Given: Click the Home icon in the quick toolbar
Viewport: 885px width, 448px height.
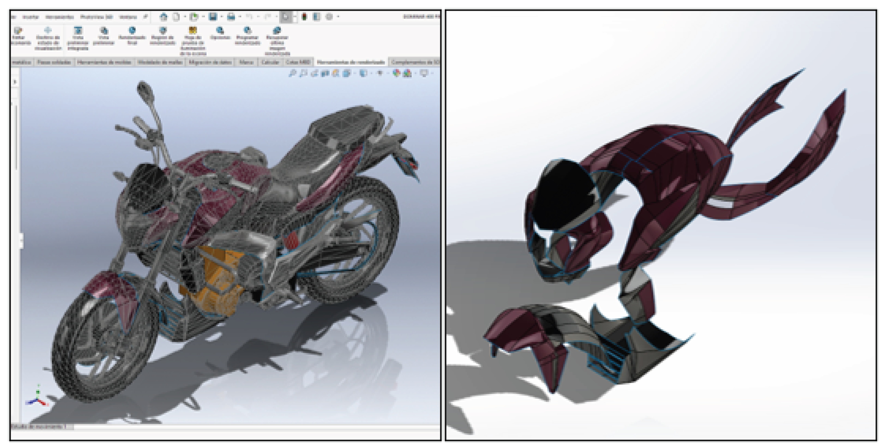Looking at the screenshot, I should 164,16.
